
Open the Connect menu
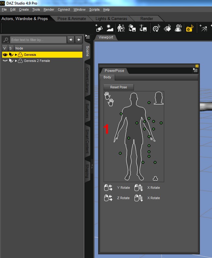pos(64,9)
